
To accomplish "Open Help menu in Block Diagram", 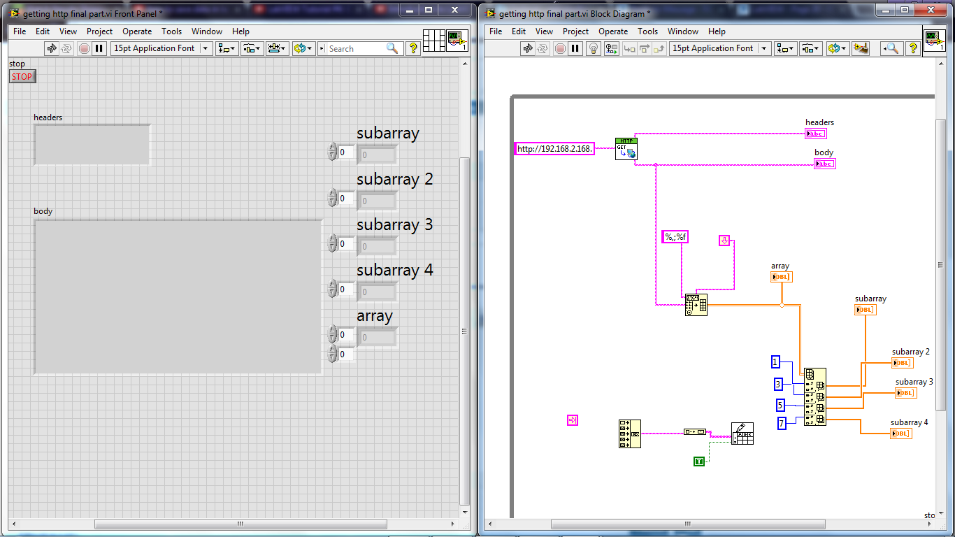I will [717, 31].
